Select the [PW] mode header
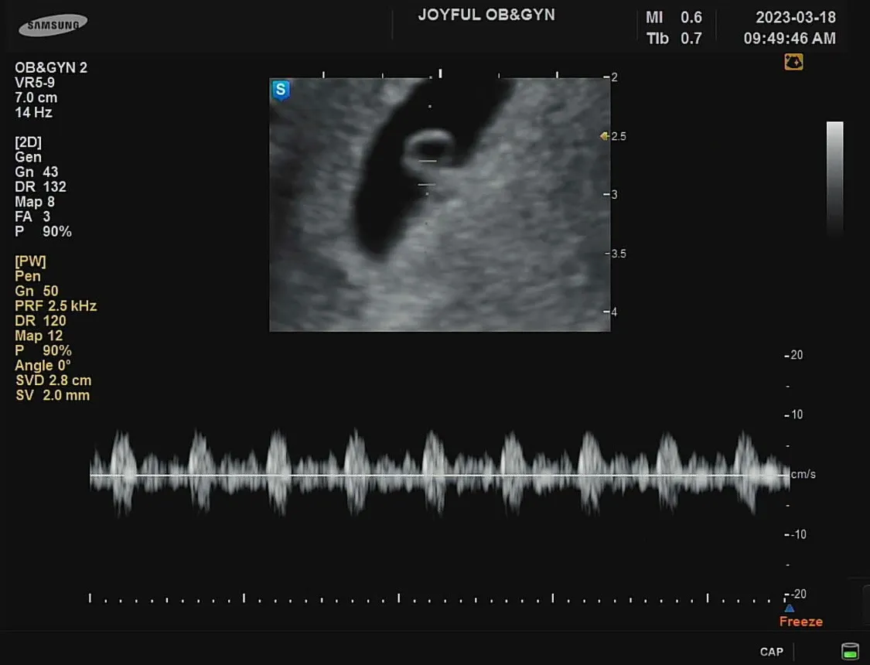 [30, 261]
